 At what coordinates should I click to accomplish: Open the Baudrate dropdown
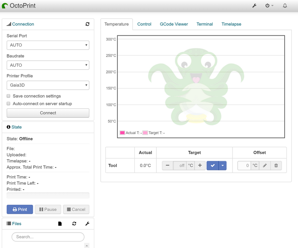pos(48,65)
